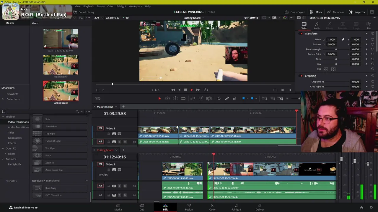Flip clip vertically in Inspector
This screenshot has height=212, width=378.
[333, 69]
